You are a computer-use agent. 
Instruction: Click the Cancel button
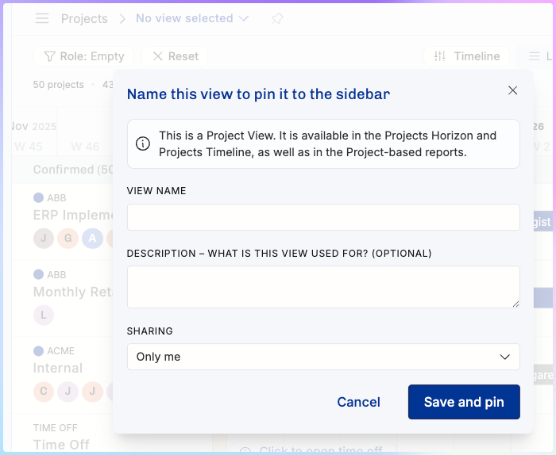(358, 402)
